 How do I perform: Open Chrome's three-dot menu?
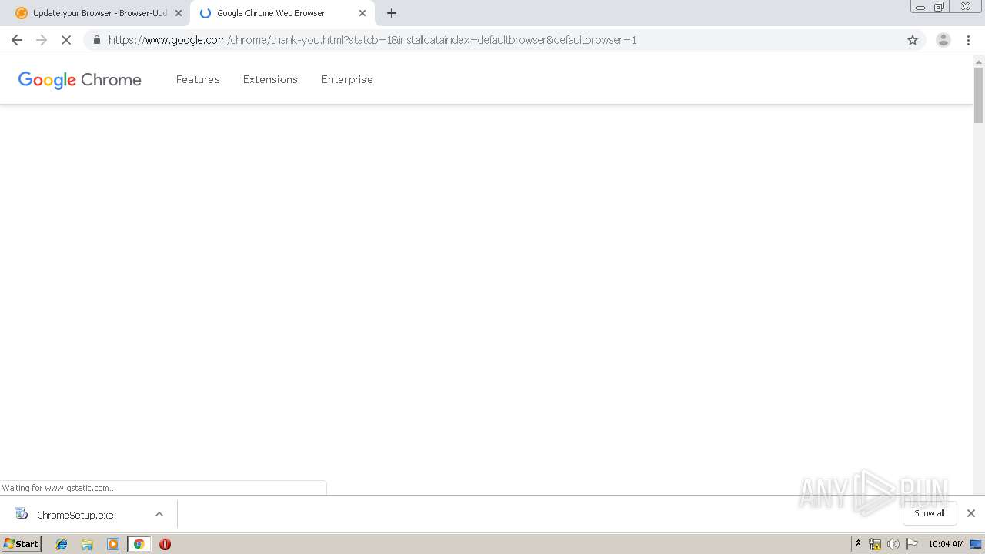pos(969,40)
